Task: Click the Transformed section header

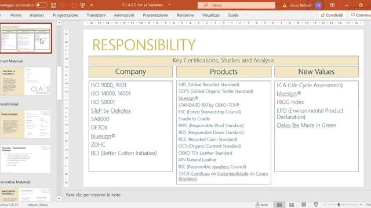Action: coord(9,104)
